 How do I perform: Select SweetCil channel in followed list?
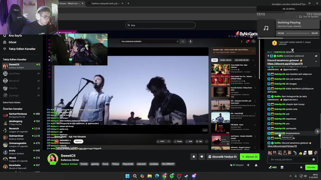click(21, 66)
